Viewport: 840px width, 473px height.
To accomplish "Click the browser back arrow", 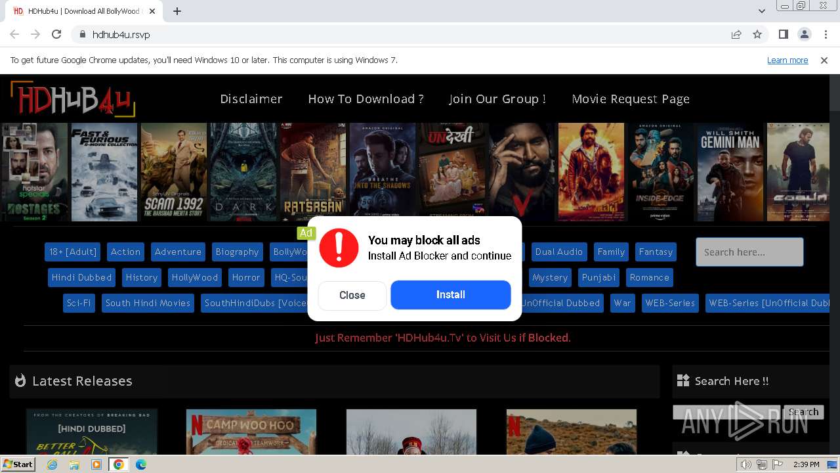I will coord(14,34).
